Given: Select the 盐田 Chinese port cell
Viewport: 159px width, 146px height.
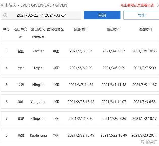Looking at the screenshot, I should pyautogui.click(x=21, y=51).
